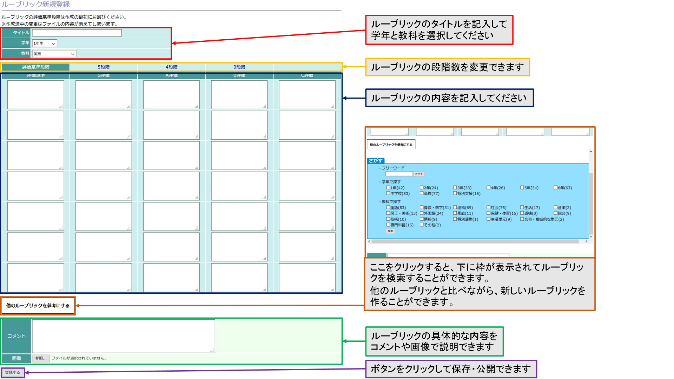Screen dimensions: 674x379
Task: Click into the コメント text area
Action: (124, 336)
